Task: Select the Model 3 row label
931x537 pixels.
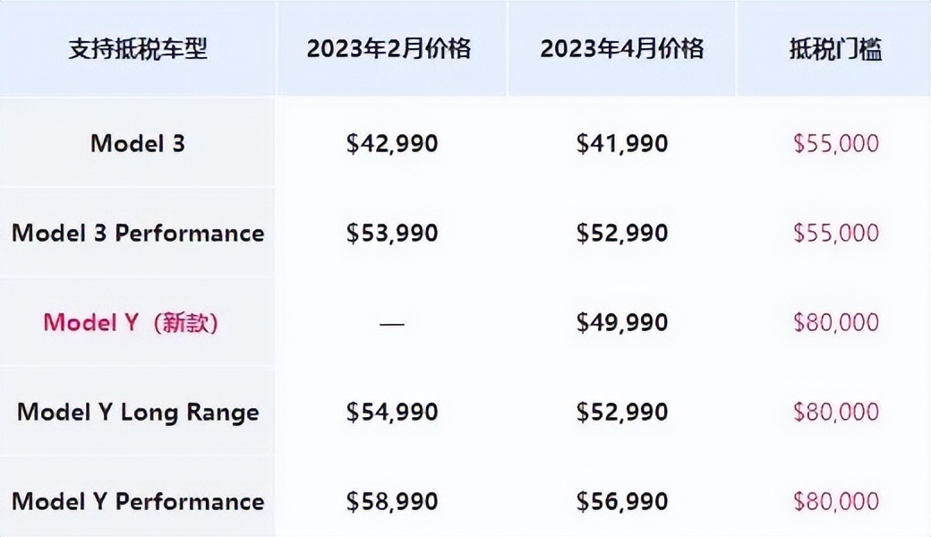Action: [x=138, y=143]
